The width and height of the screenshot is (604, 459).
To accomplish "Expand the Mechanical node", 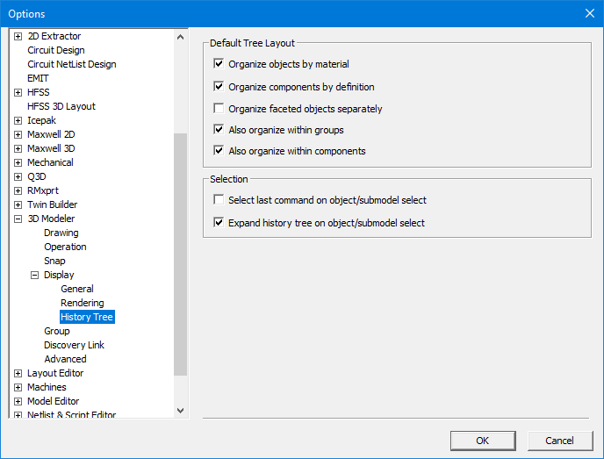I will coord(18,162).
